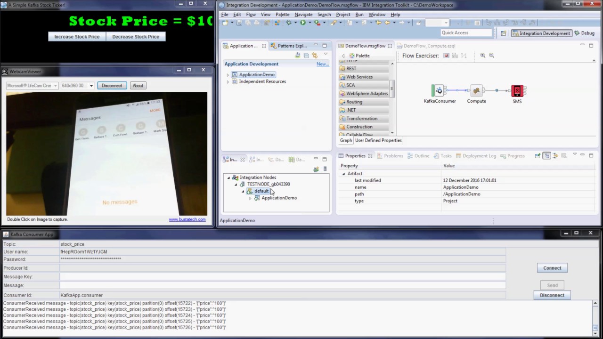The height and width of the screenshot is (339, 603).
Task: Zoom out on flow canvas
Action: coord(491,56)
